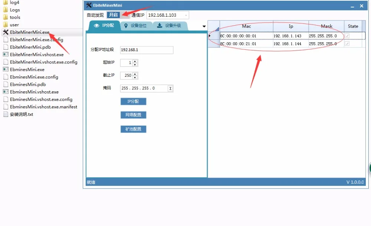Click the EbminesMini.exe.config file icon
Viewport: 371px width, 226px height.
pos(6,77)
